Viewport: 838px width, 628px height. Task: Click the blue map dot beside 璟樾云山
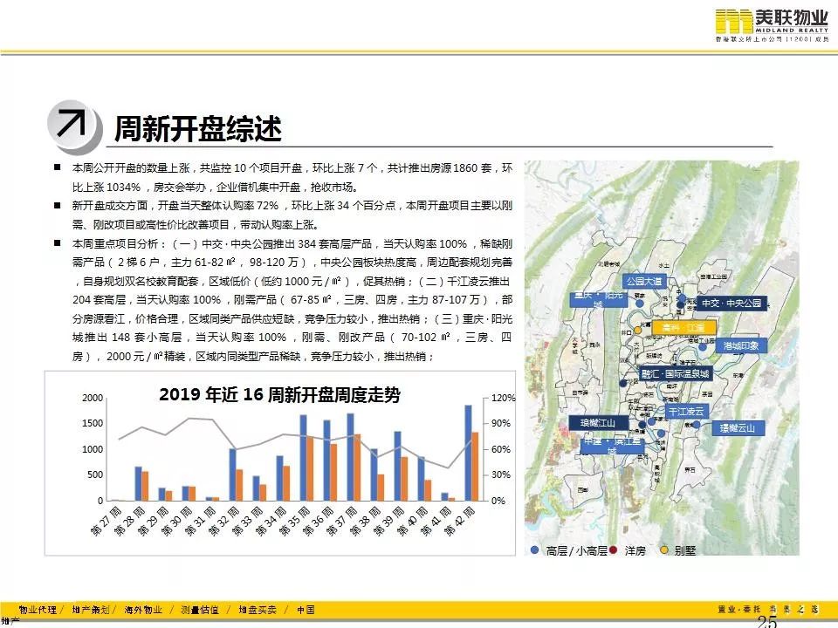click(x=697, y=425)
